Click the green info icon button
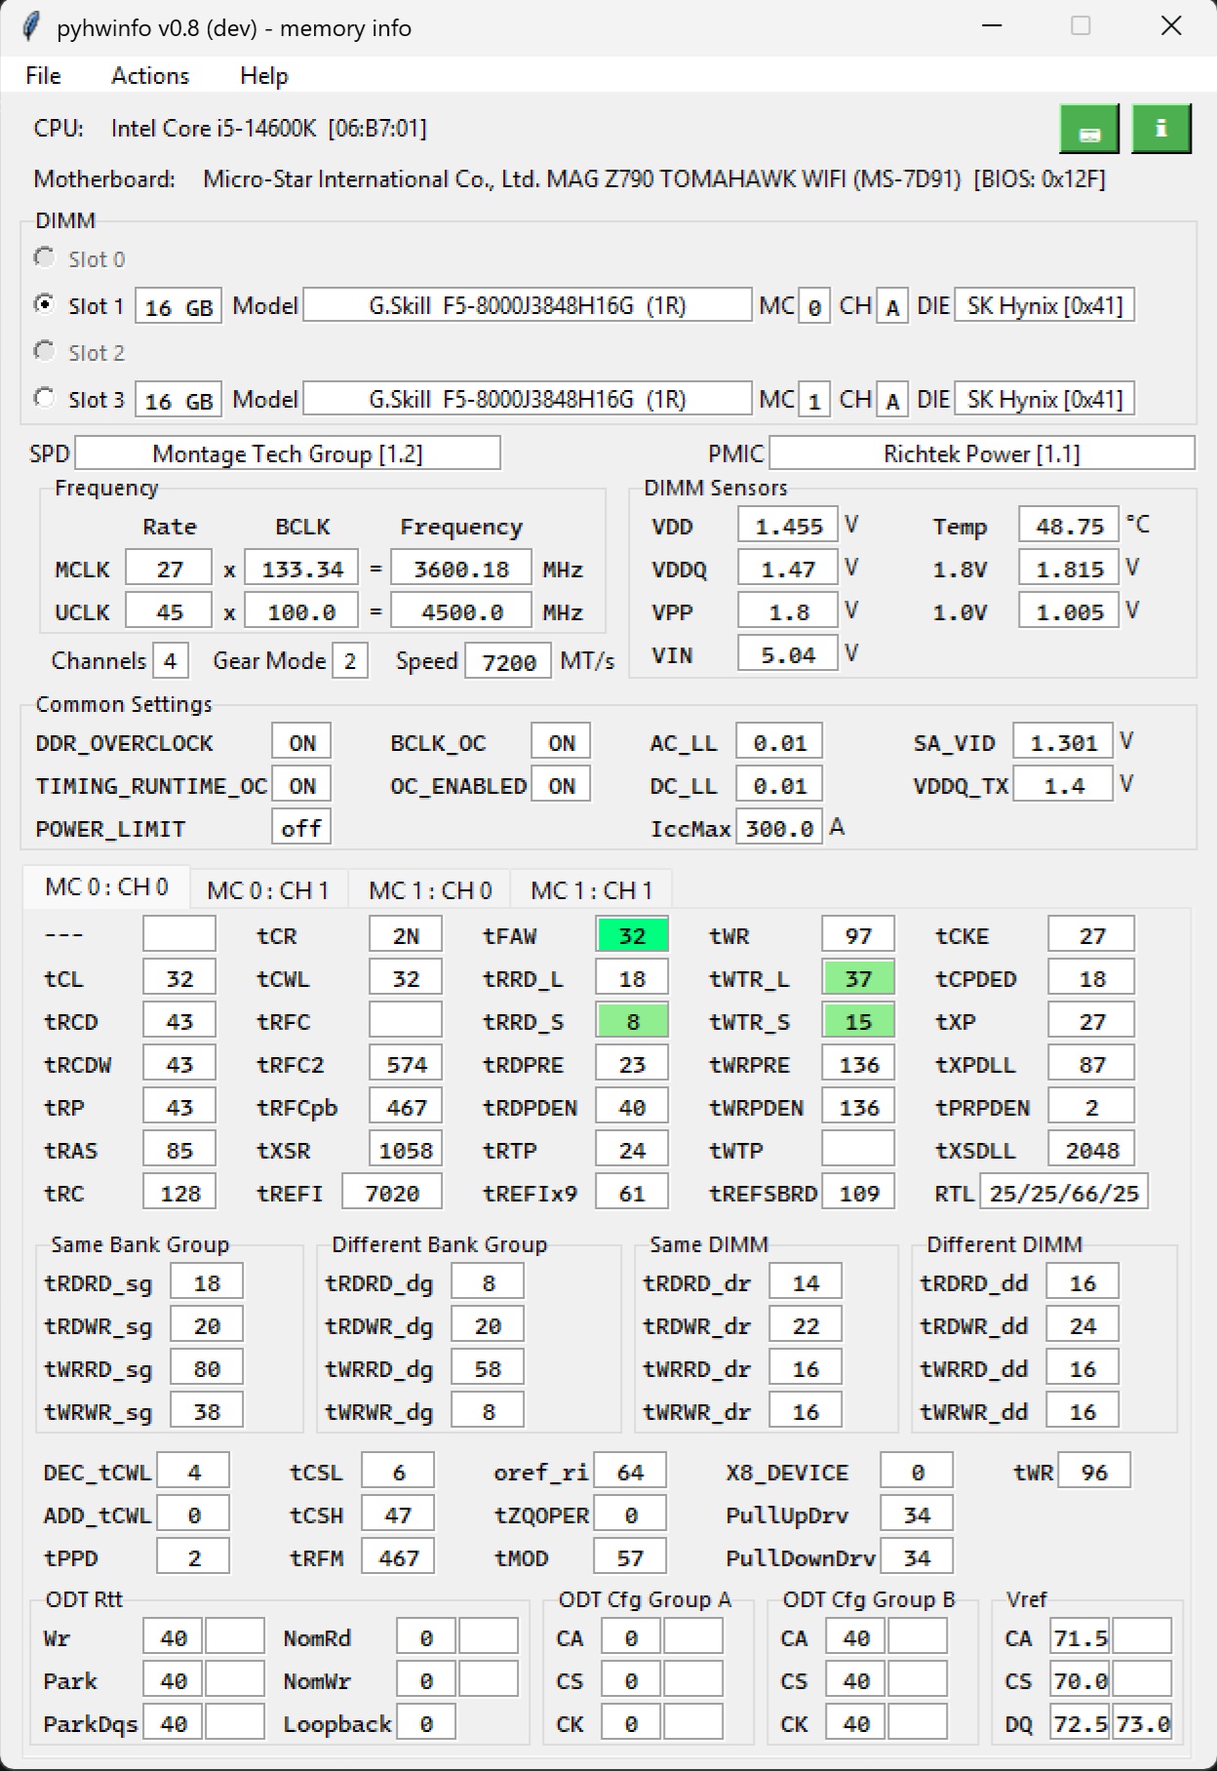 point(1161,129)
